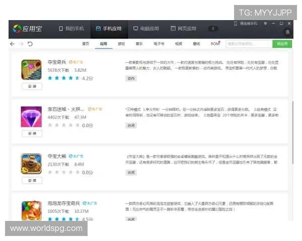Click the 有广告 badge next to 夺宝奇兵
The height and width of the screenshot is (241, 302).
coord(76,62)
